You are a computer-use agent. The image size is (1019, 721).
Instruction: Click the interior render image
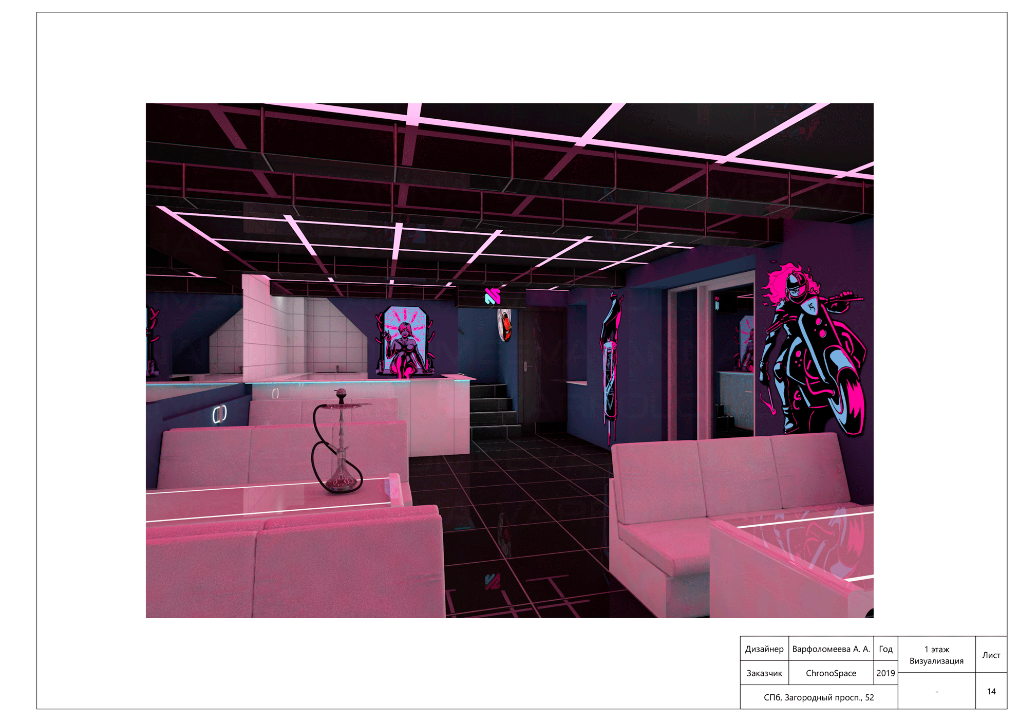point(509,360)
